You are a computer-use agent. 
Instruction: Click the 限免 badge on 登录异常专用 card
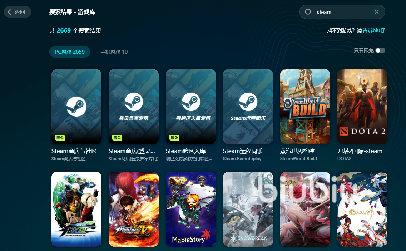click(117, 138)
